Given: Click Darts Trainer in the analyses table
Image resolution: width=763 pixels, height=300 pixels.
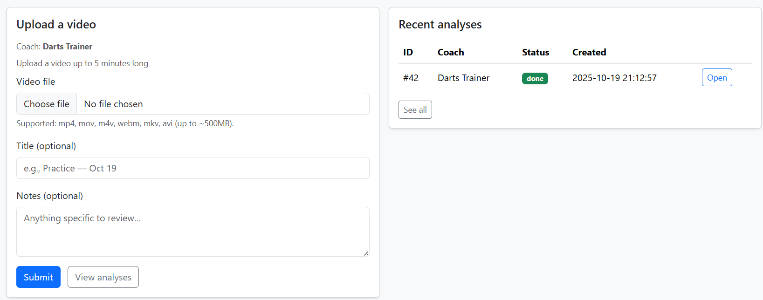Looking at the screenshot, I should coord(463,78).
